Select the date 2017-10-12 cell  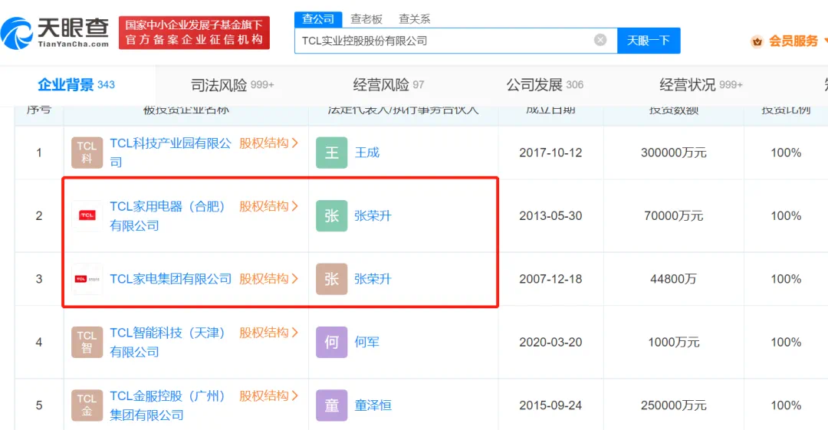coord(550,153)
